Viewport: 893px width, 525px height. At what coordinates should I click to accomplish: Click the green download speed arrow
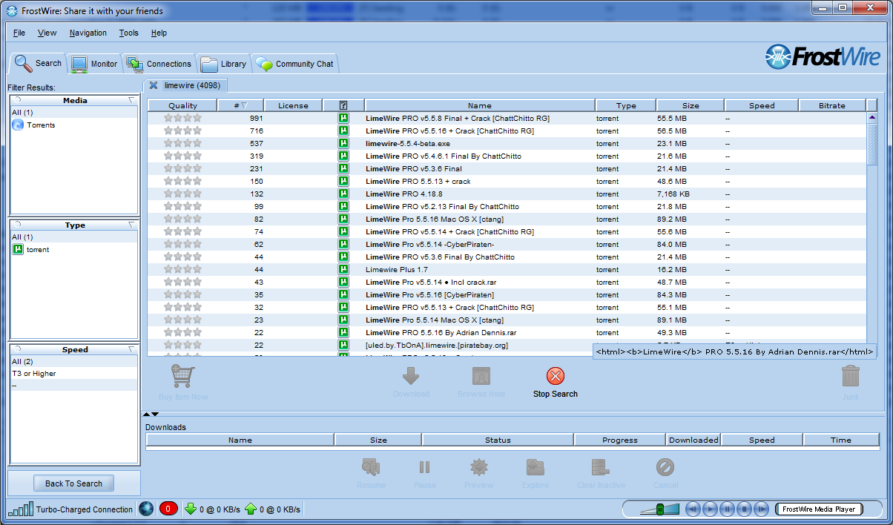[x=191, y=509]
